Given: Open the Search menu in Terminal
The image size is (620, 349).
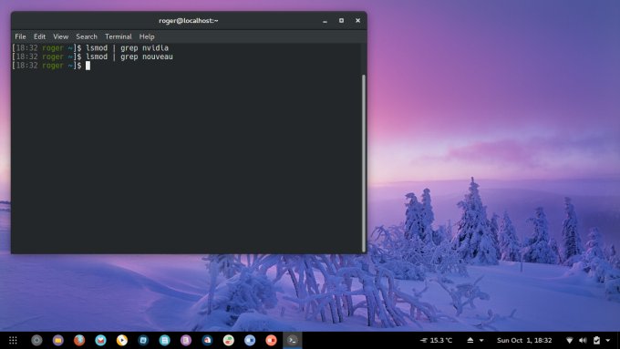Looking at the screenshot, I should click(87, 36).
